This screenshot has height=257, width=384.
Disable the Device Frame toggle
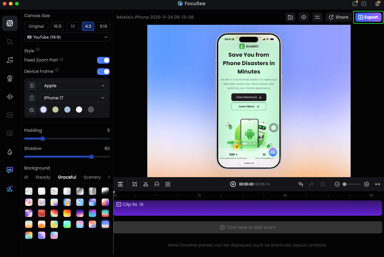pyautogui.click(x=103, y=71)
